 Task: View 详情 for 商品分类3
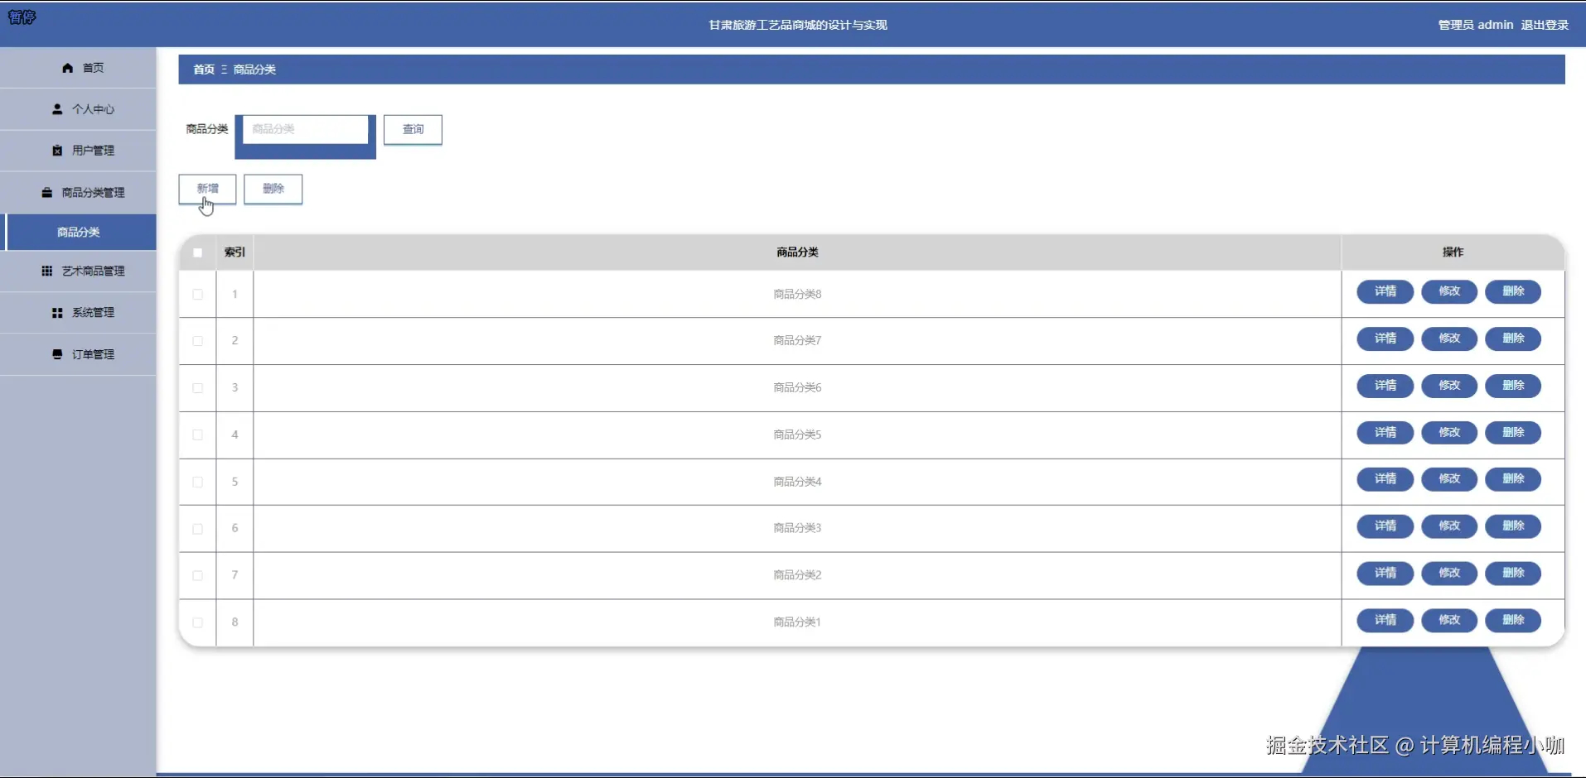point(1385,526)
